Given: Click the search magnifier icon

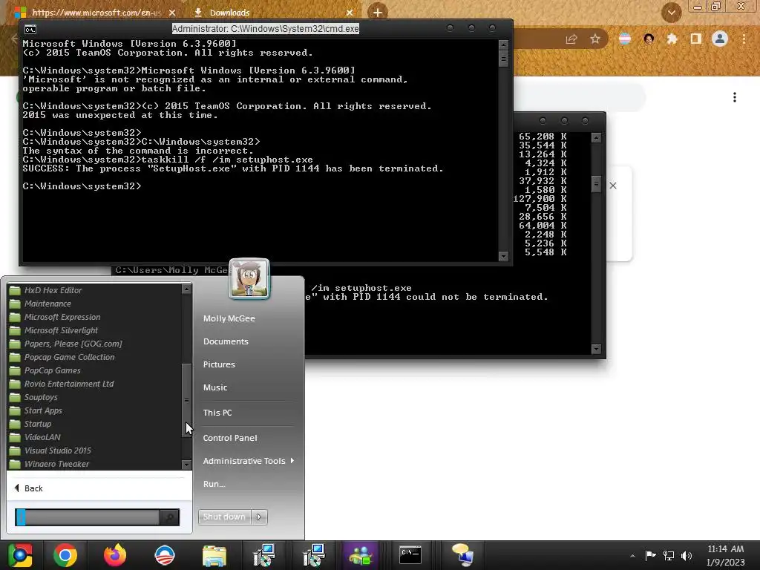Looking at the screenshot, I should pos(170,517).
